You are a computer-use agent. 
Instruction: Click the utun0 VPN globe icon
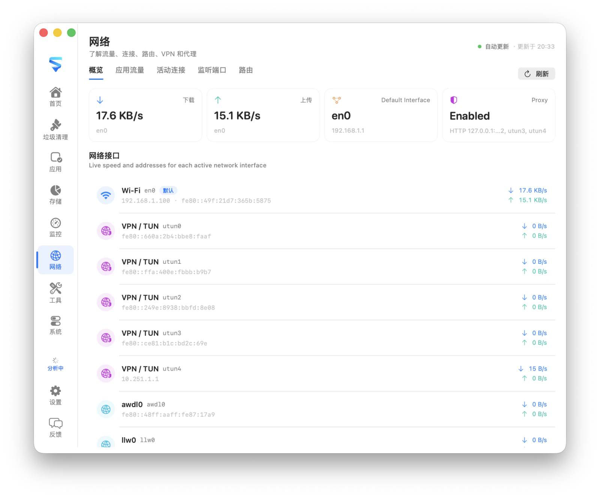click(106, 231)
